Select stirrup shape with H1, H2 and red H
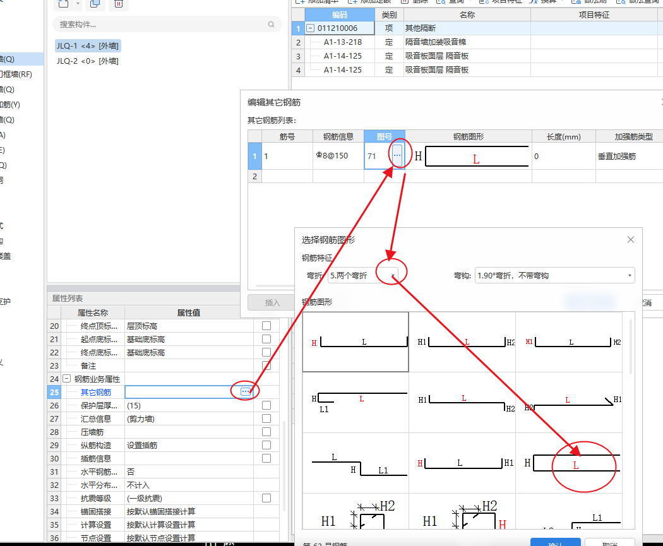The image size is (663, 546). click(x=462, y=511)
